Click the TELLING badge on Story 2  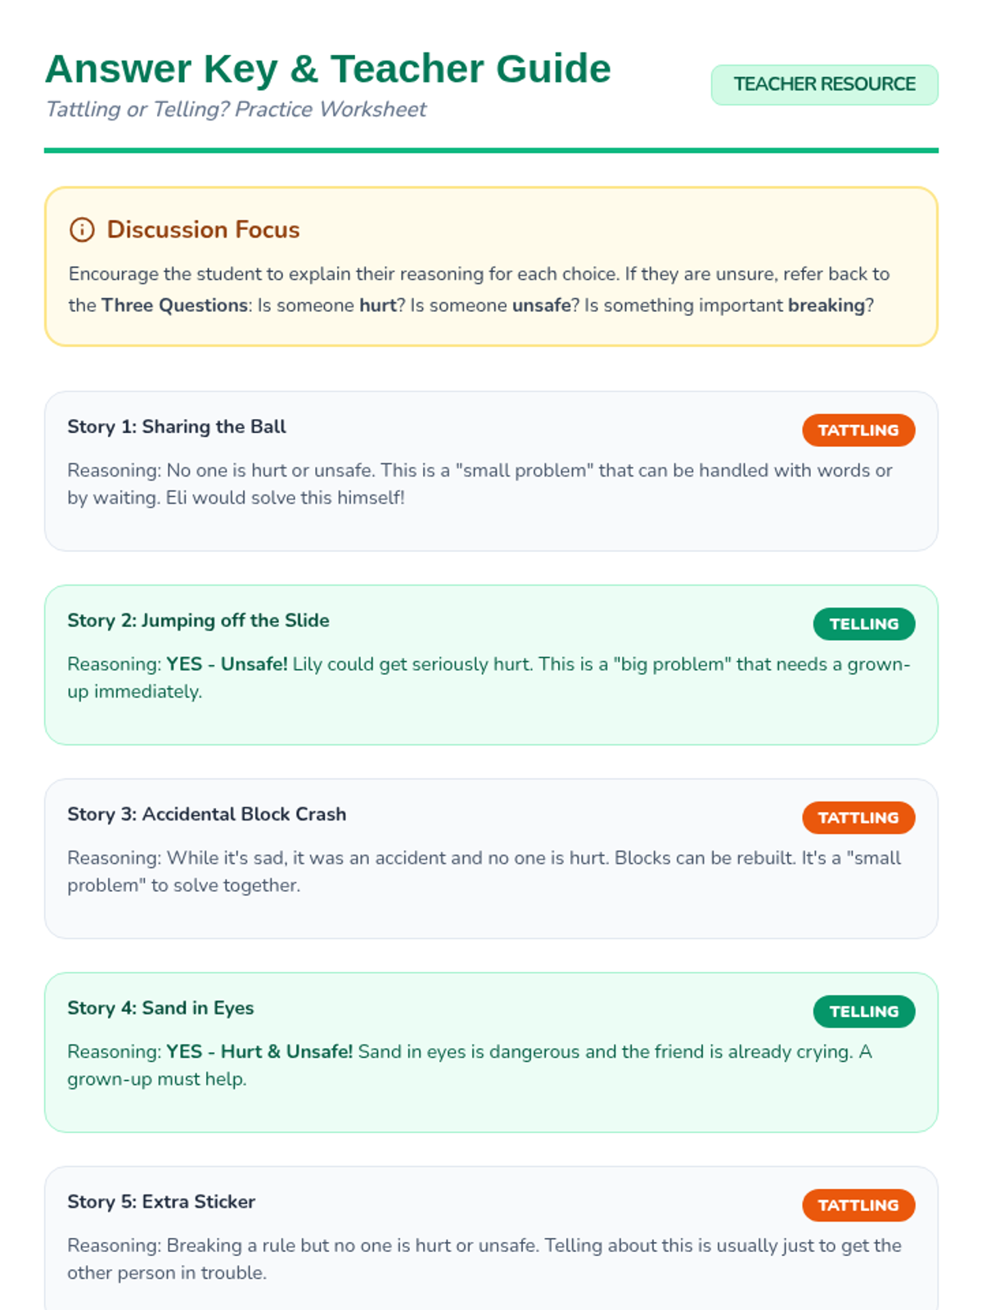(864, 624)
